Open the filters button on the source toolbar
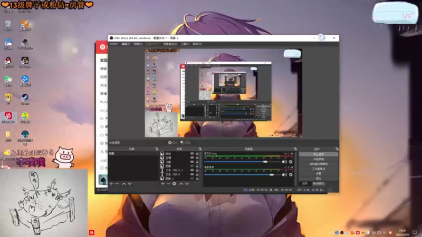Viewport: 422px width, 237px height. pyautogui.click(x=185, y=143)
